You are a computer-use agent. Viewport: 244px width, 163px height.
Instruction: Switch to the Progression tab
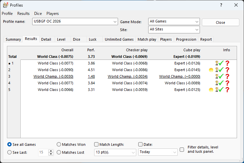coord(186,39)
